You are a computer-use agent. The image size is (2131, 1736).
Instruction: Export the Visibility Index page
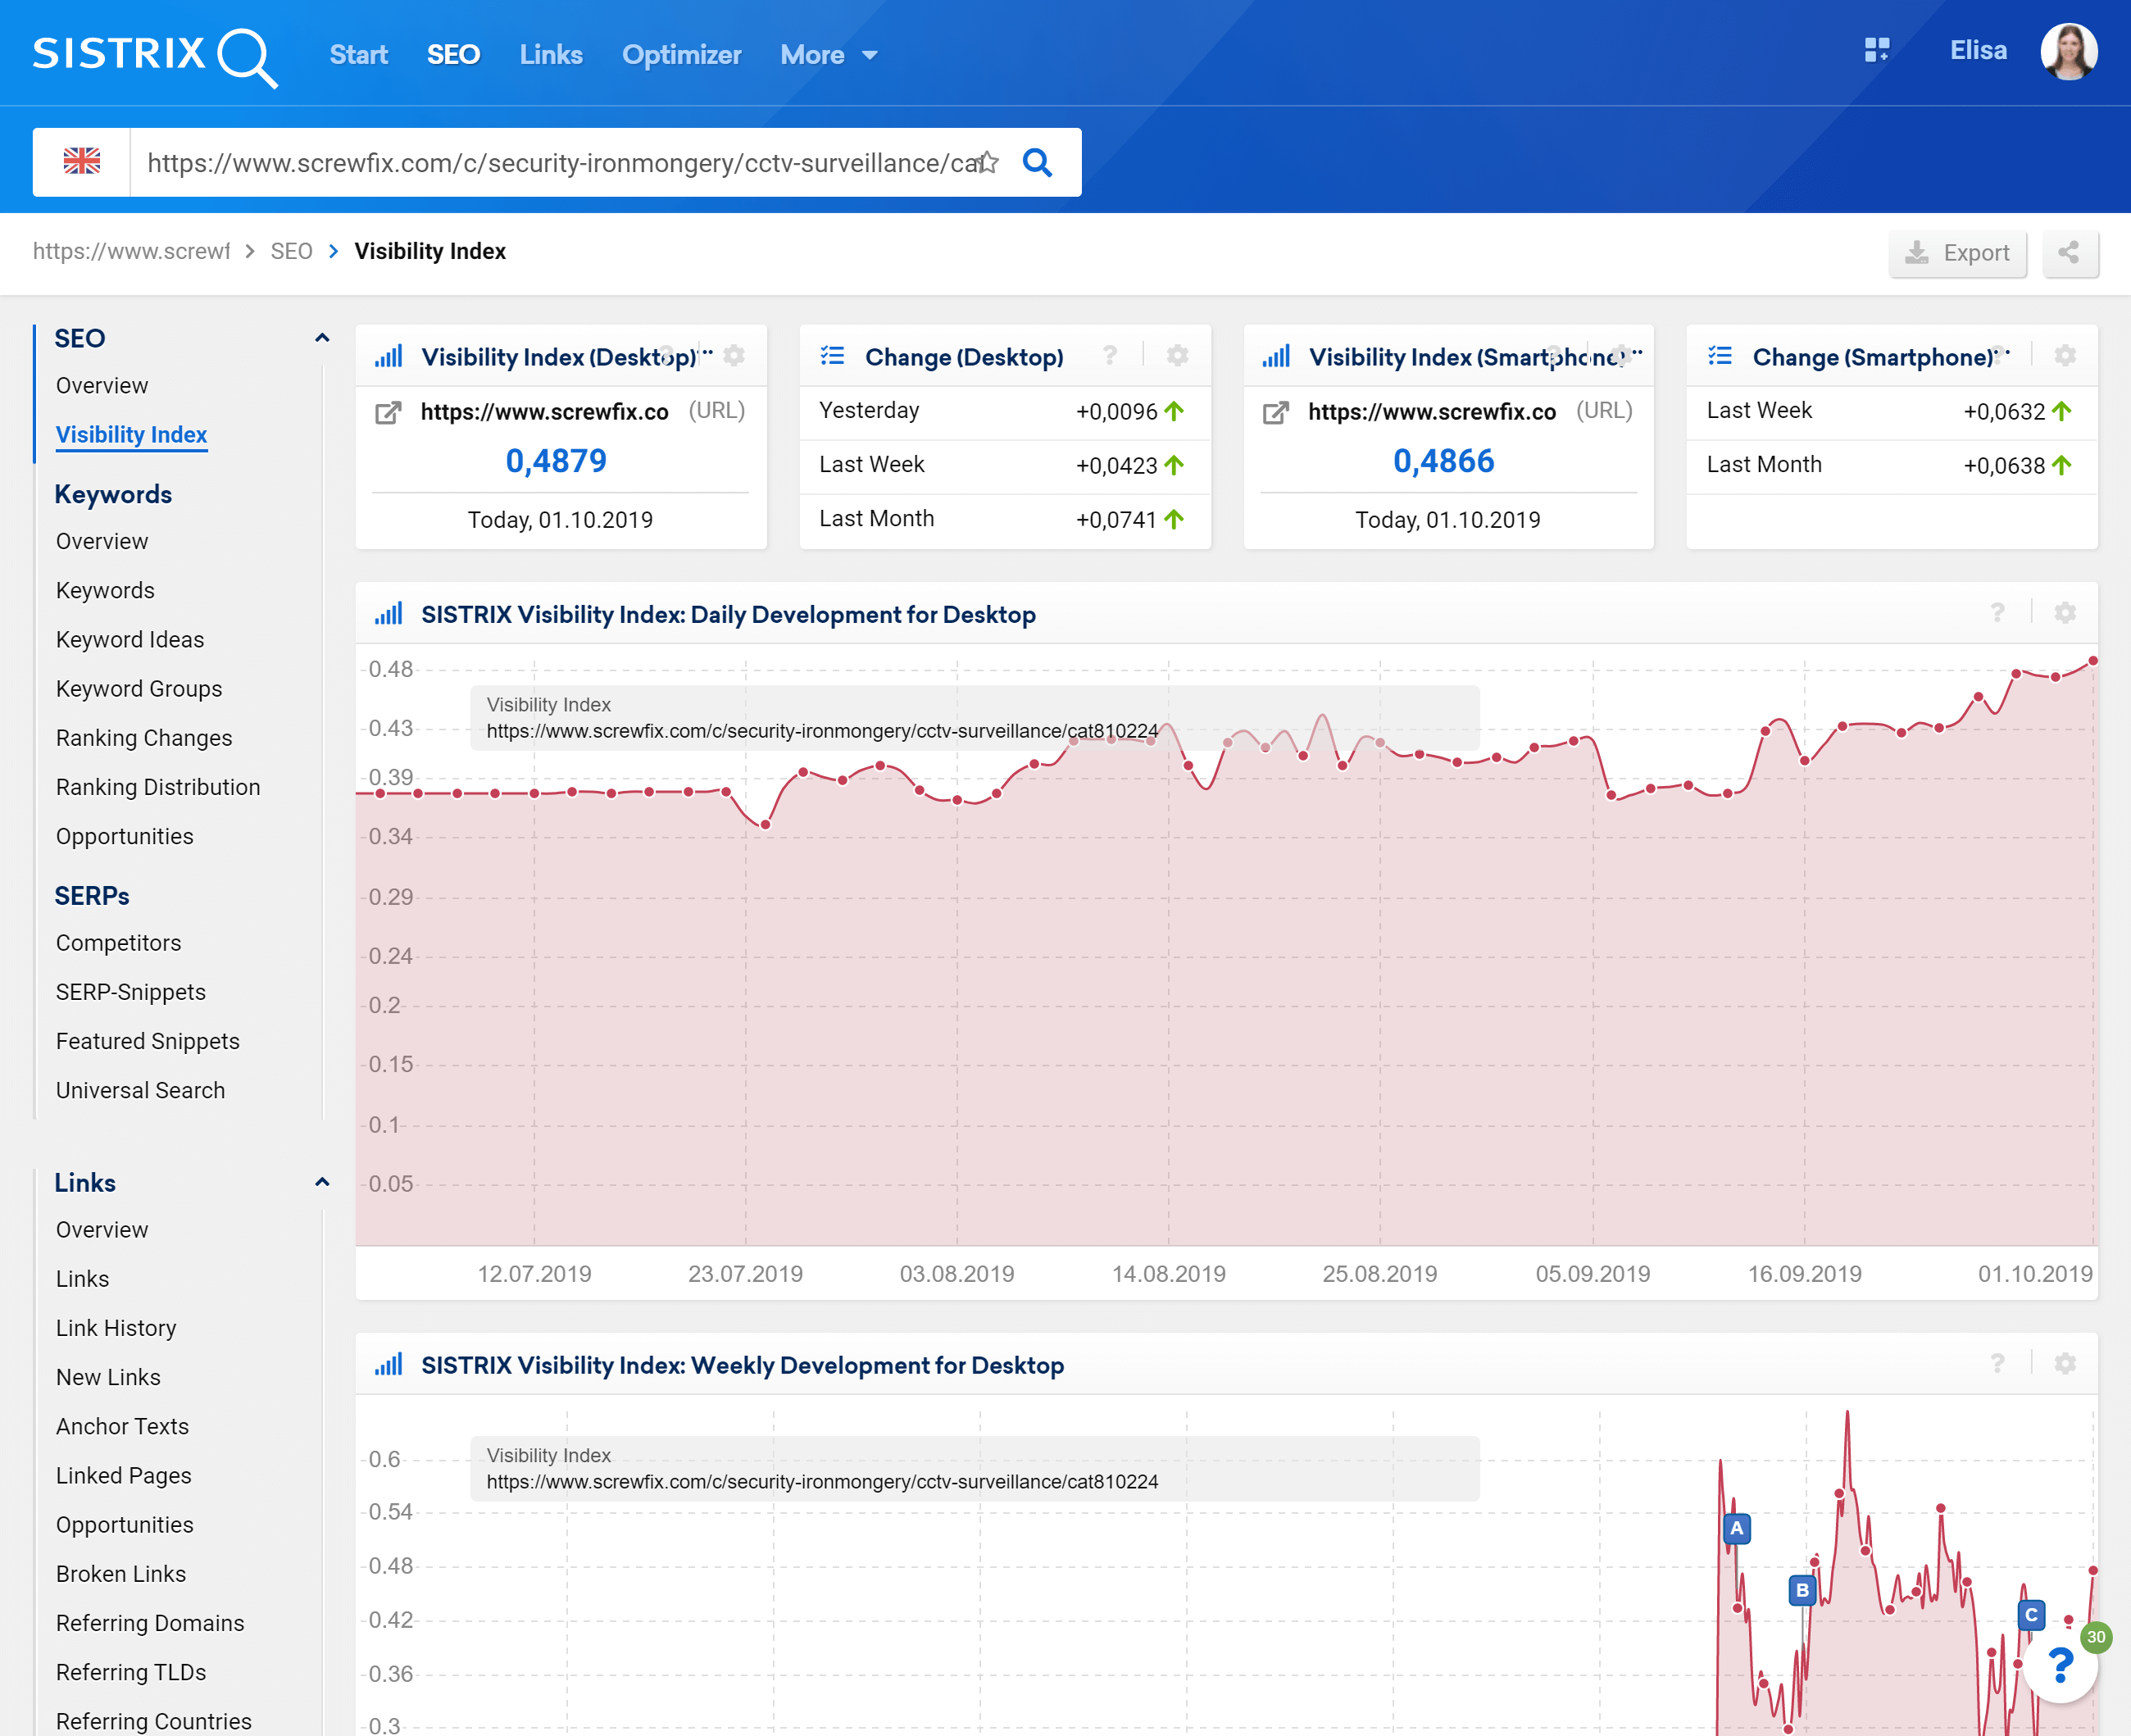(x=1957, y=253)
